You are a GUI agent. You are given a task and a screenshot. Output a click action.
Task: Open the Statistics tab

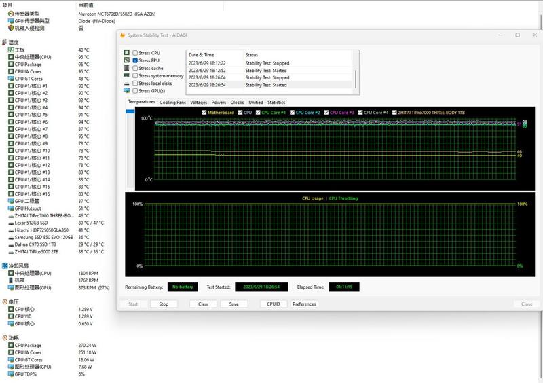(x=276, y=103)
